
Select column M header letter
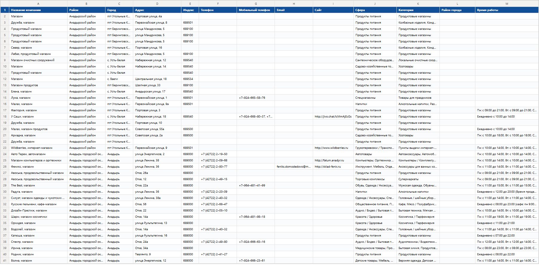click(507, 4)
